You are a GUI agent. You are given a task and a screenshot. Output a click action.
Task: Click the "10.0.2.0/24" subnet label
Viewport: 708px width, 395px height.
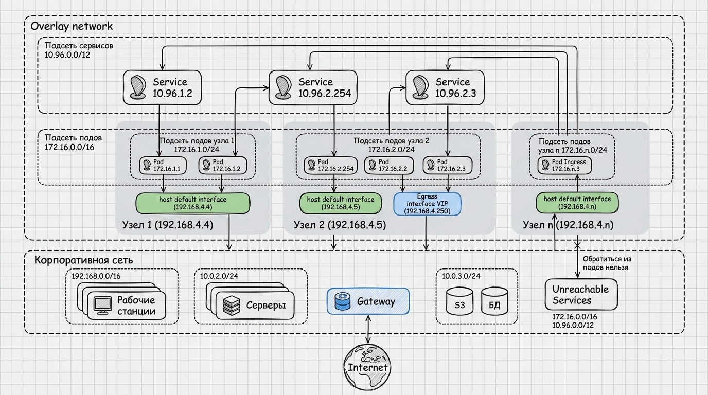click(x=220, y=276)
